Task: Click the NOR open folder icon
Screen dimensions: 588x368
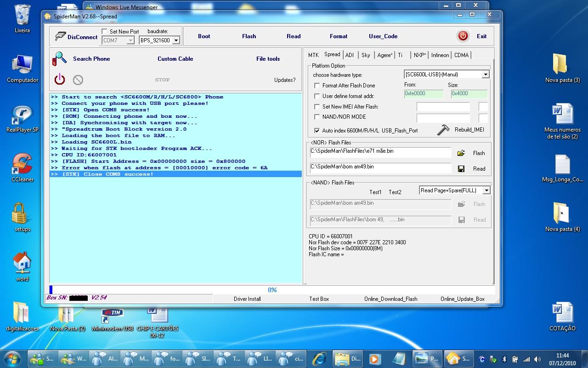Action: (461, 153)
